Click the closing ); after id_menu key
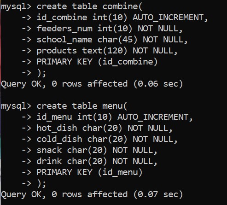This screenshot has width=227, height=205. pyautogui.click(x=41, y=183)
